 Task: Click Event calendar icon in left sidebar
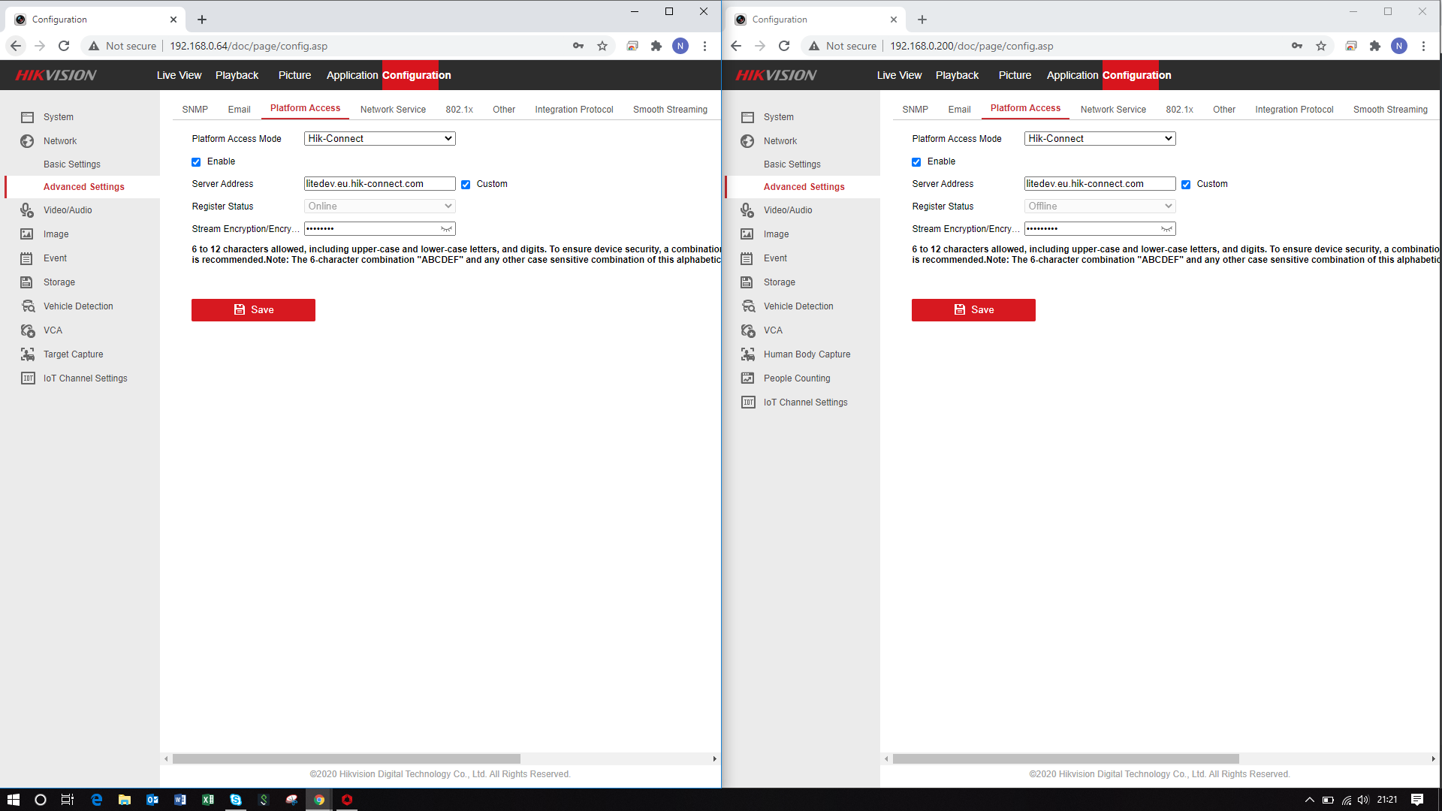point(26,258)
